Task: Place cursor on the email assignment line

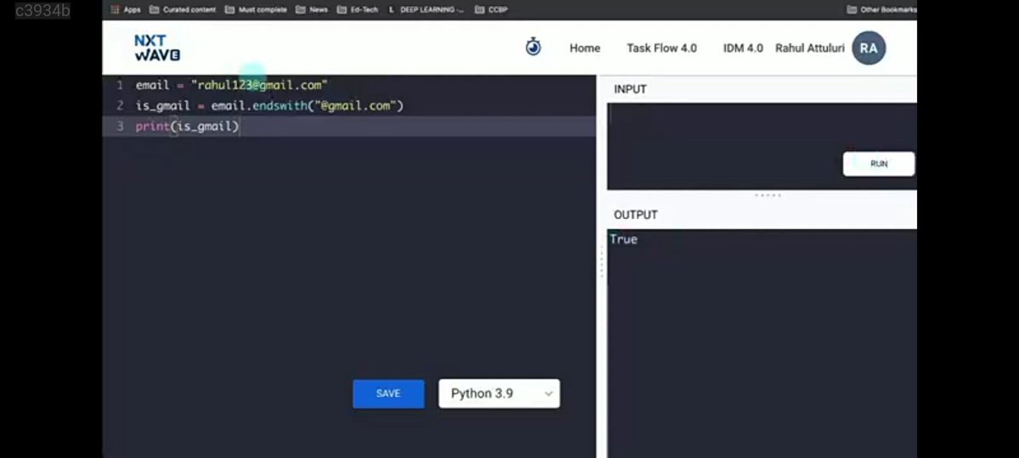Action: coord(232,86)
